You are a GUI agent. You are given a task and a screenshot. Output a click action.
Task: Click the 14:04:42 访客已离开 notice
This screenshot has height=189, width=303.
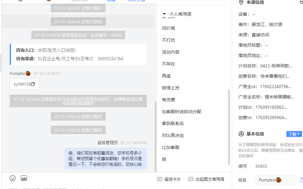[78, 8]
